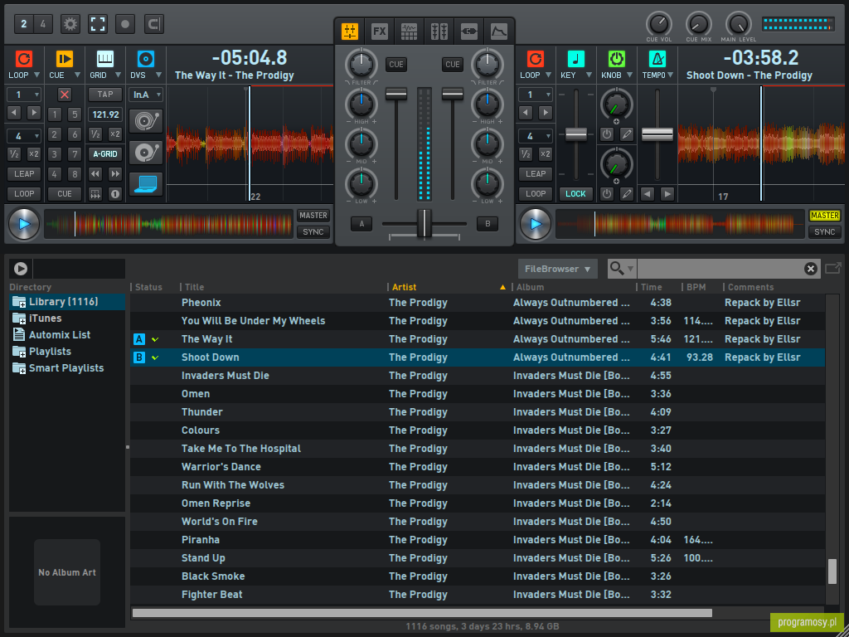
Task: Select iTunes directory item
Action: (67, 318)
